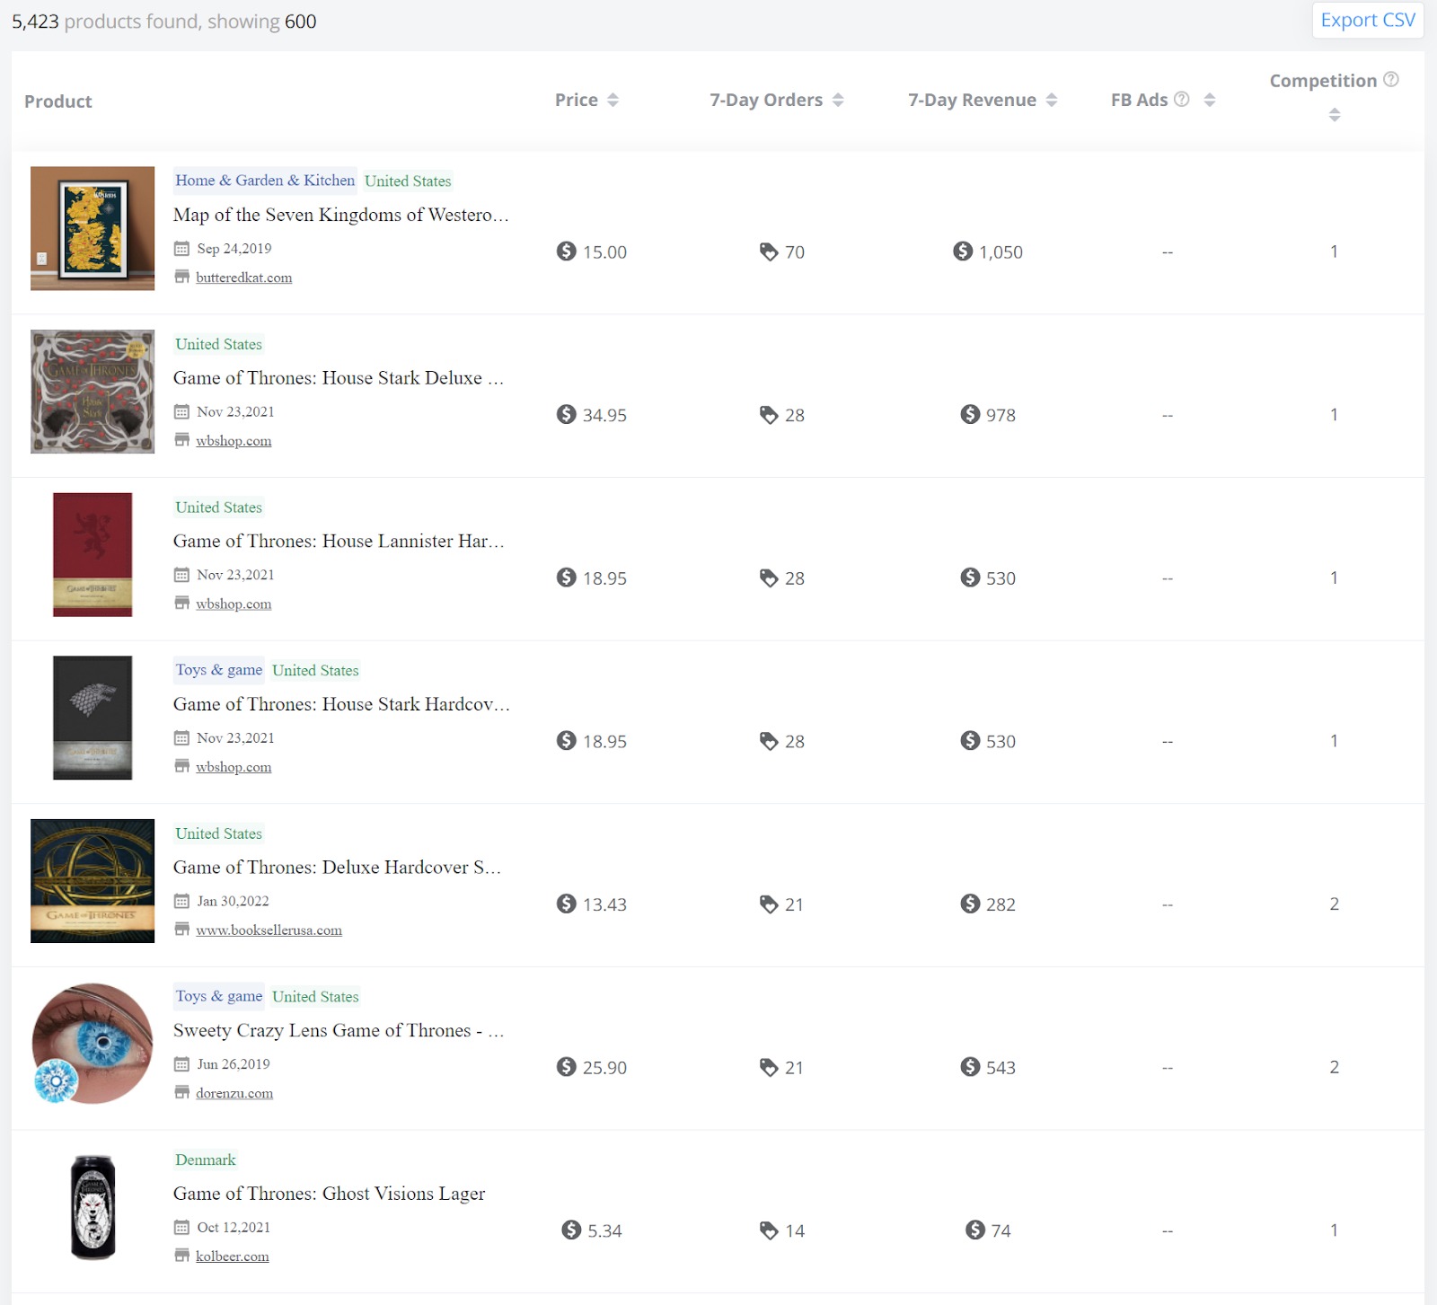Sort the Price column using its arrows
This screenshot has width=1437, height=1305.
click(613, 100)
